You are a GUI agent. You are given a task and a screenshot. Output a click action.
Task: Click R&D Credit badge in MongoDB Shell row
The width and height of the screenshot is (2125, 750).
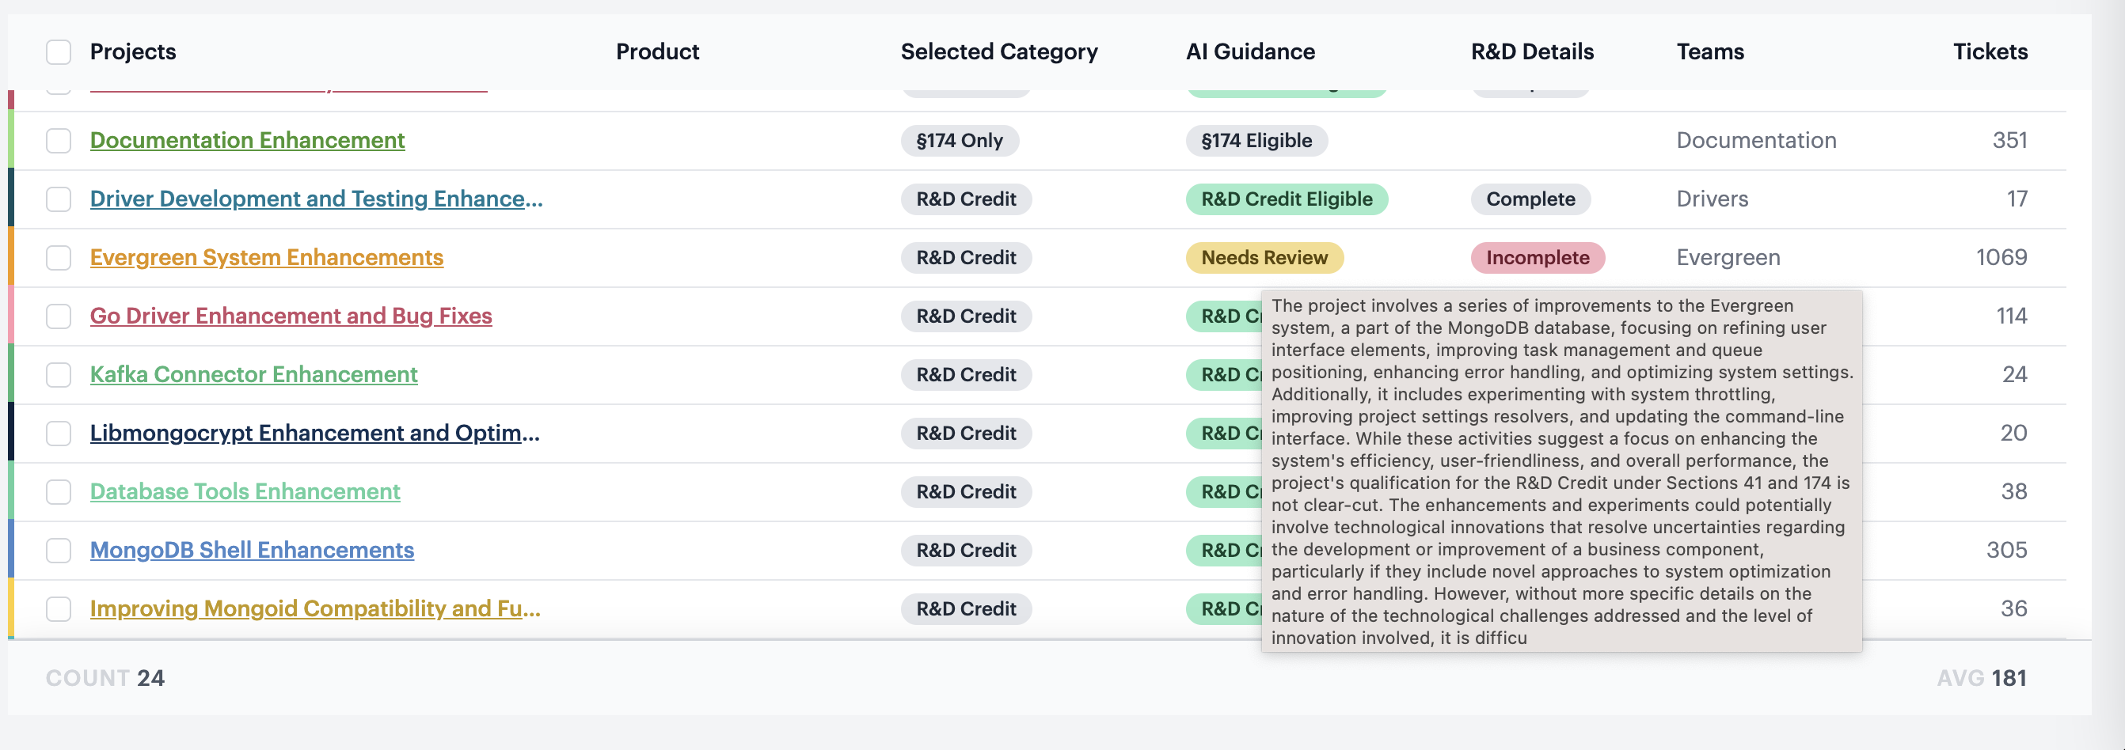pos(966,550)
